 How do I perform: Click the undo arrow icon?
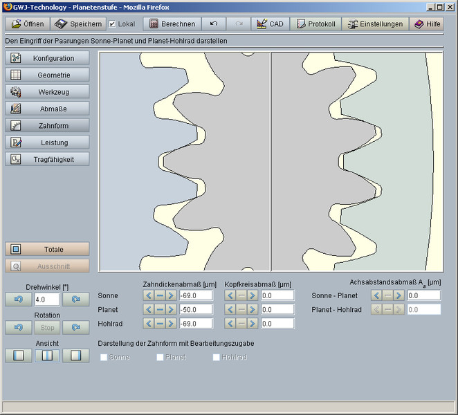(x=214, y=24)
